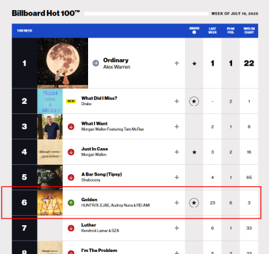Open the Golden album artwork thumbnail
269x254 pixels.
50,202
